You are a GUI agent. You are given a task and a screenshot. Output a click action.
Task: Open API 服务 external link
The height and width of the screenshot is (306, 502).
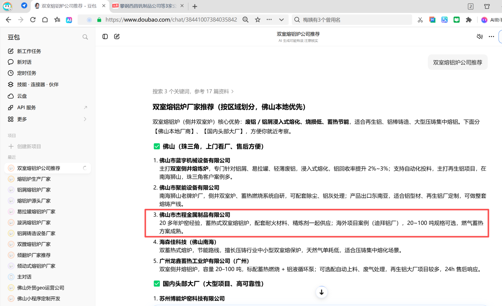48,108
